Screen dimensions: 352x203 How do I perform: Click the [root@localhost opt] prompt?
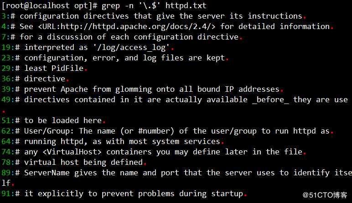click(x=49, y=6)
